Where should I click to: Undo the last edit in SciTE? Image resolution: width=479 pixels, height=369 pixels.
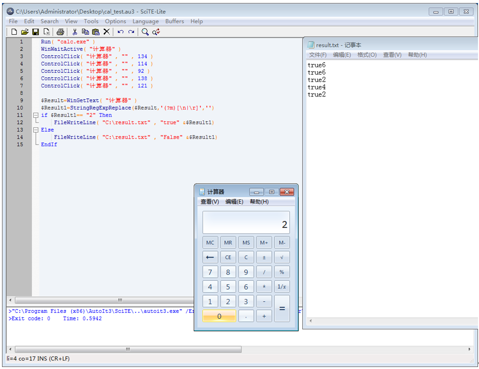click(x=121, y=32)
